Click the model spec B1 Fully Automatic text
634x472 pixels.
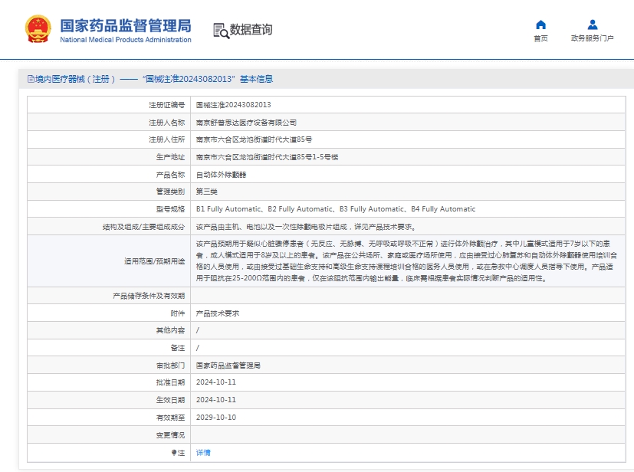pos(228,209)
